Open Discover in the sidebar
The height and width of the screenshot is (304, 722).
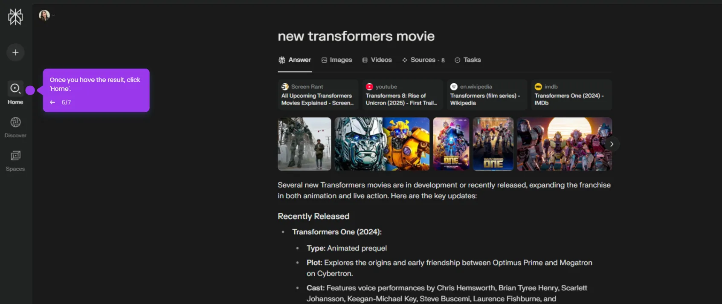(x=15, y=127)
